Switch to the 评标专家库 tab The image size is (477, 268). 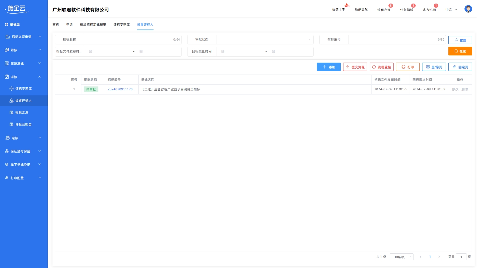click(122, 24)
